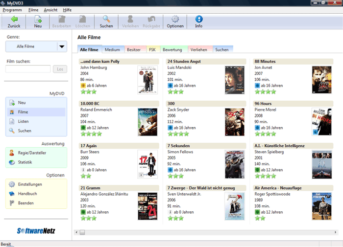Click the Verleihen toolbar icon
Viewport: 343px width, 247px height.
(x=130, y=19)
